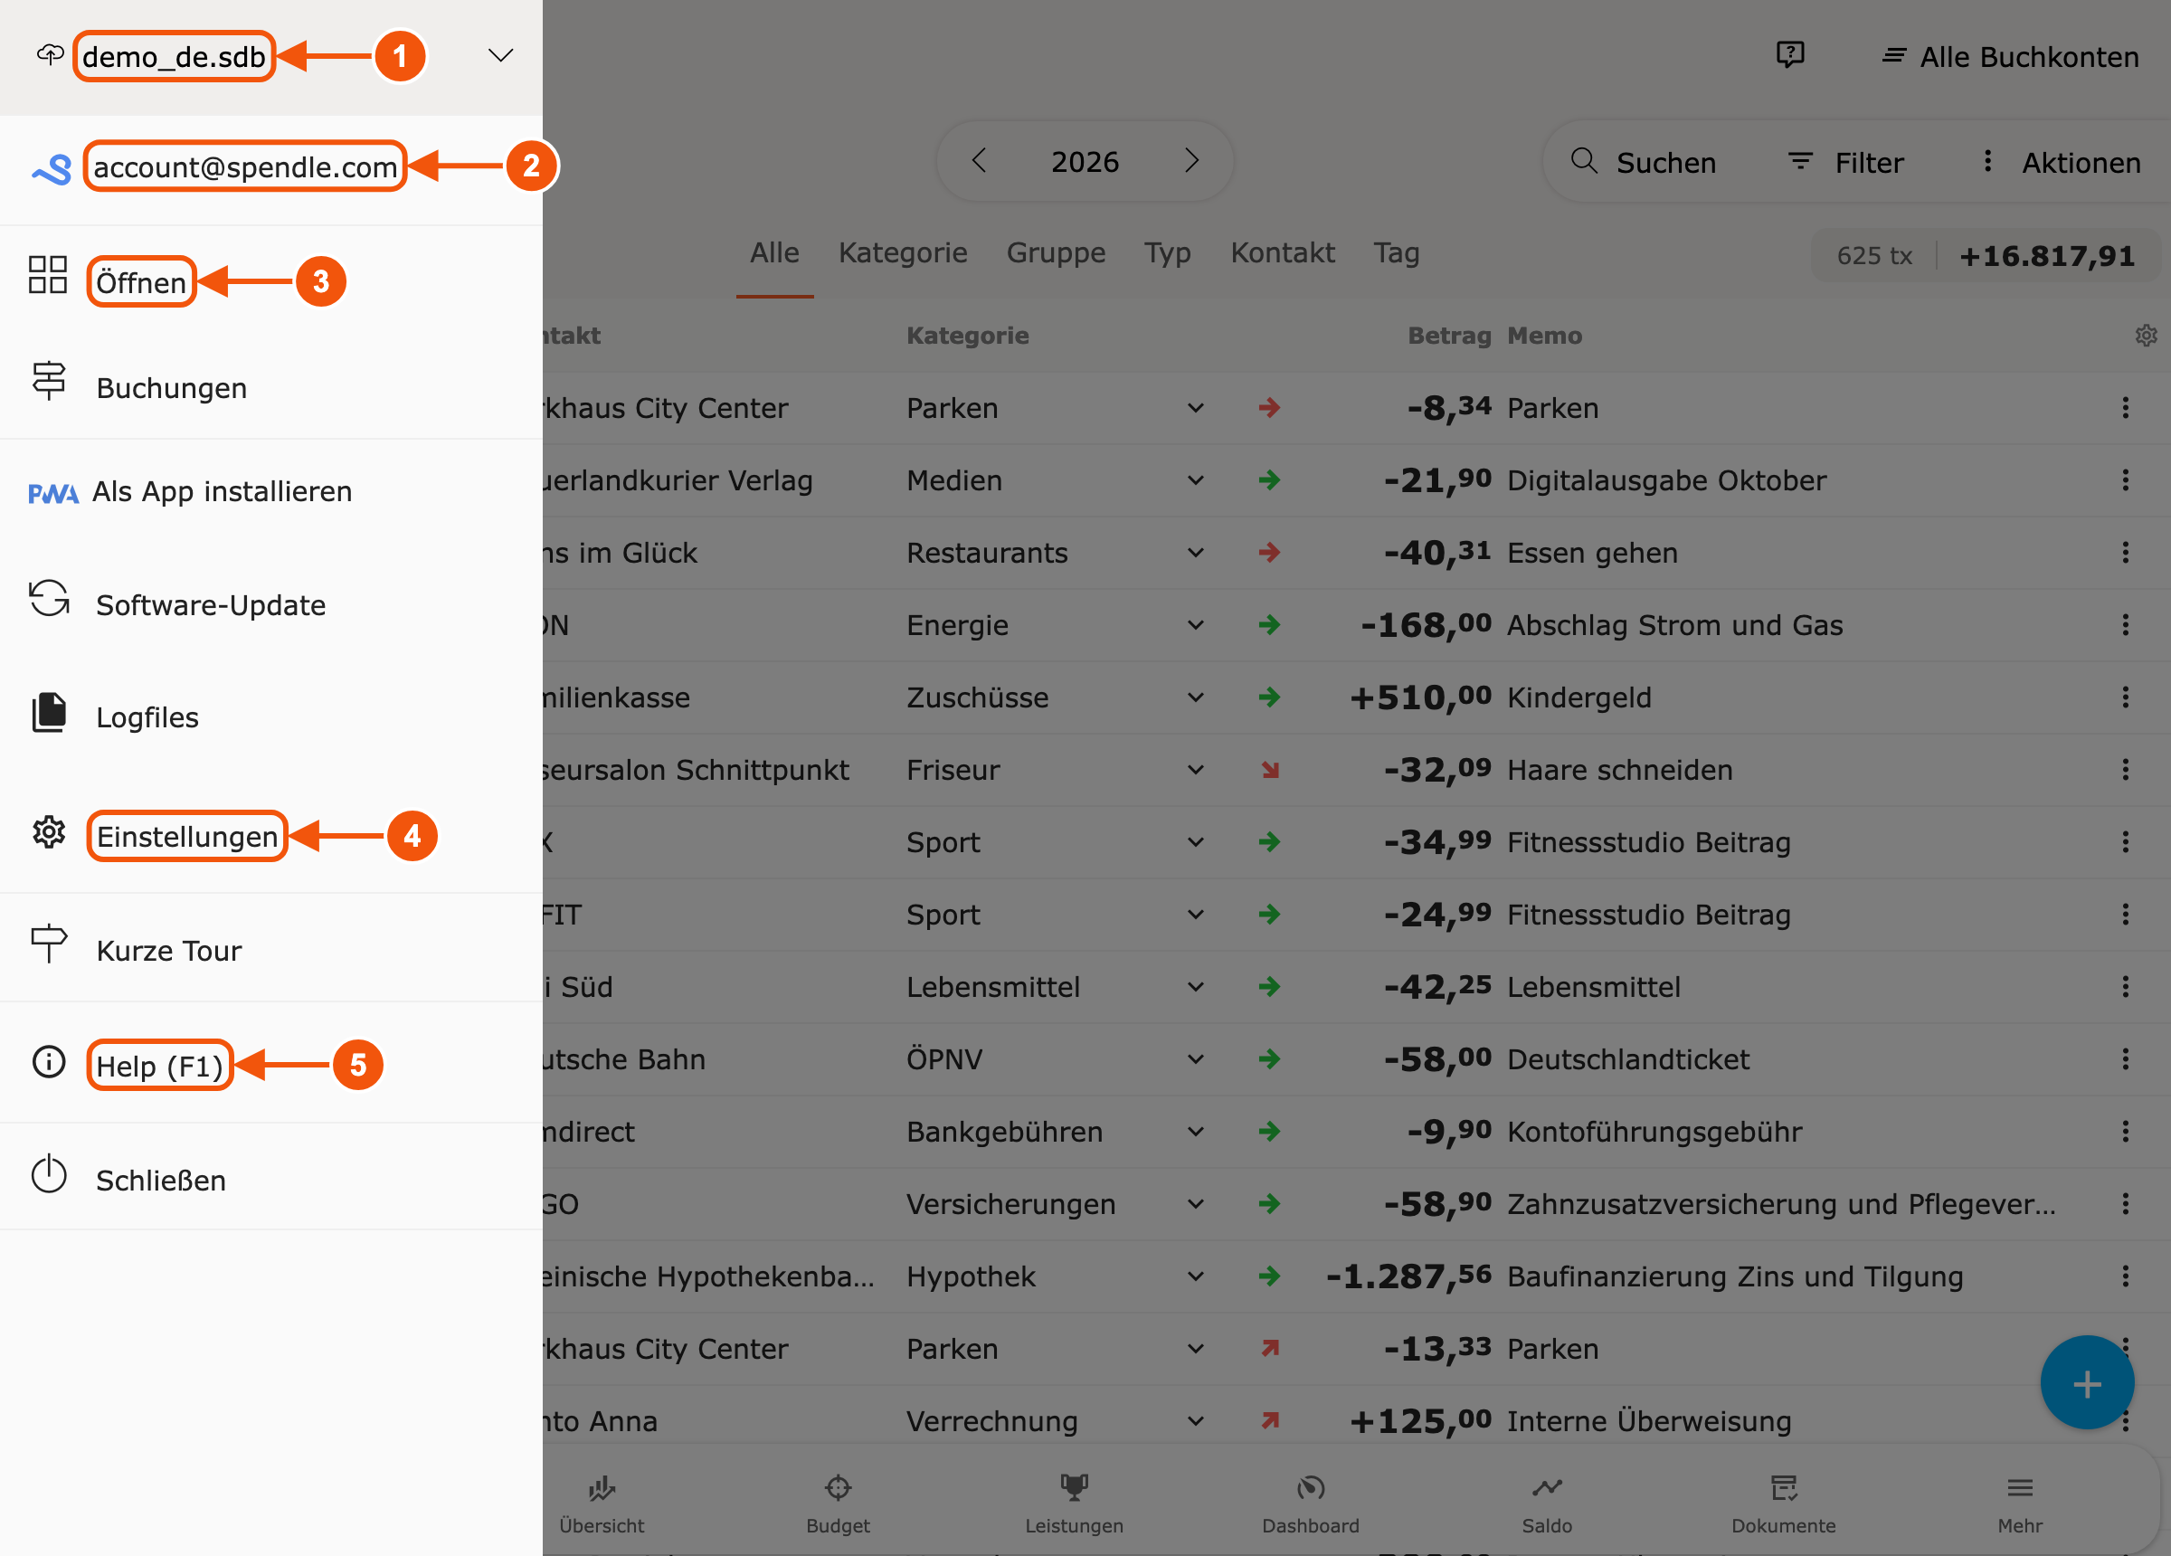Click the cloud upload icon beside demo_de.sdb
2171x1556 pixels.
50,54
